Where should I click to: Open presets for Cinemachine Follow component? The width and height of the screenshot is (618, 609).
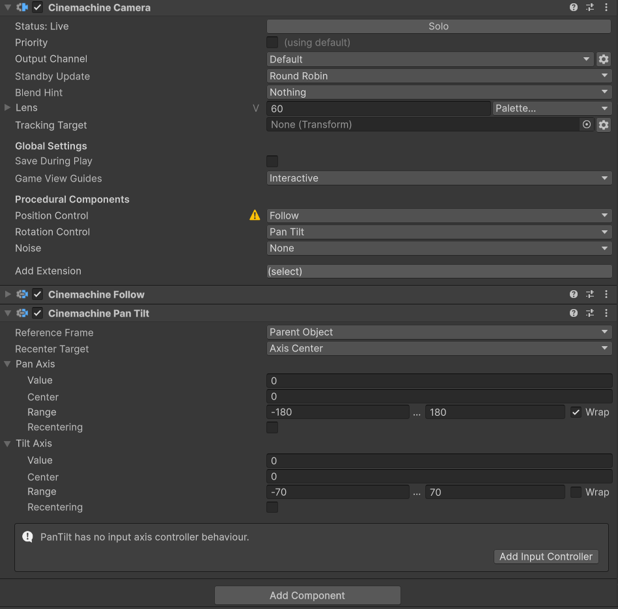(x=589, y=294)
